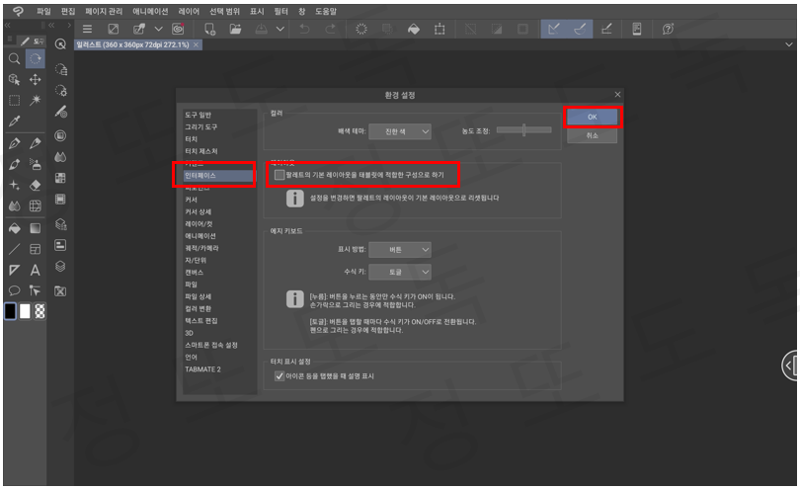Select 커서 in the preferences list
The height and width of the screenshot is (489, 800).
click(x=192, y=200)
